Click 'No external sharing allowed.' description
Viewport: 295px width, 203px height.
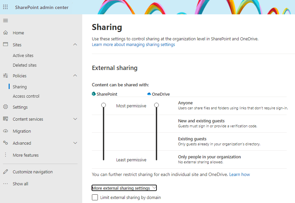pyautogui.click(x=200, y=162)
